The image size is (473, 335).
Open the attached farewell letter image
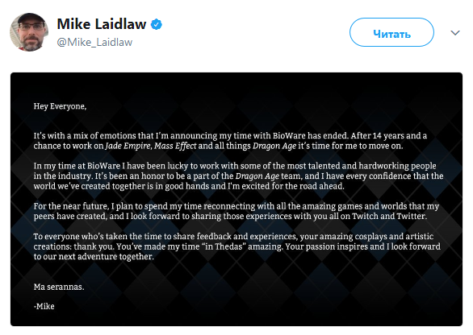click(236, 199)
